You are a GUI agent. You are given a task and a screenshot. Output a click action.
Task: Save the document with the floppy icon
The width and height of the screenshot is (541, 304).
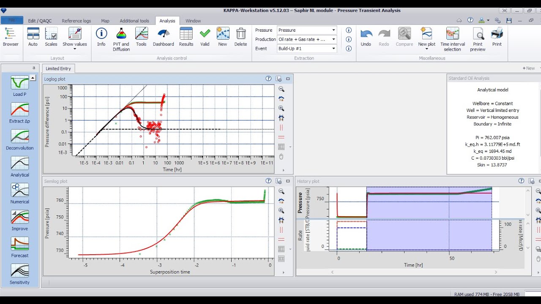click(x=509, y=20)
